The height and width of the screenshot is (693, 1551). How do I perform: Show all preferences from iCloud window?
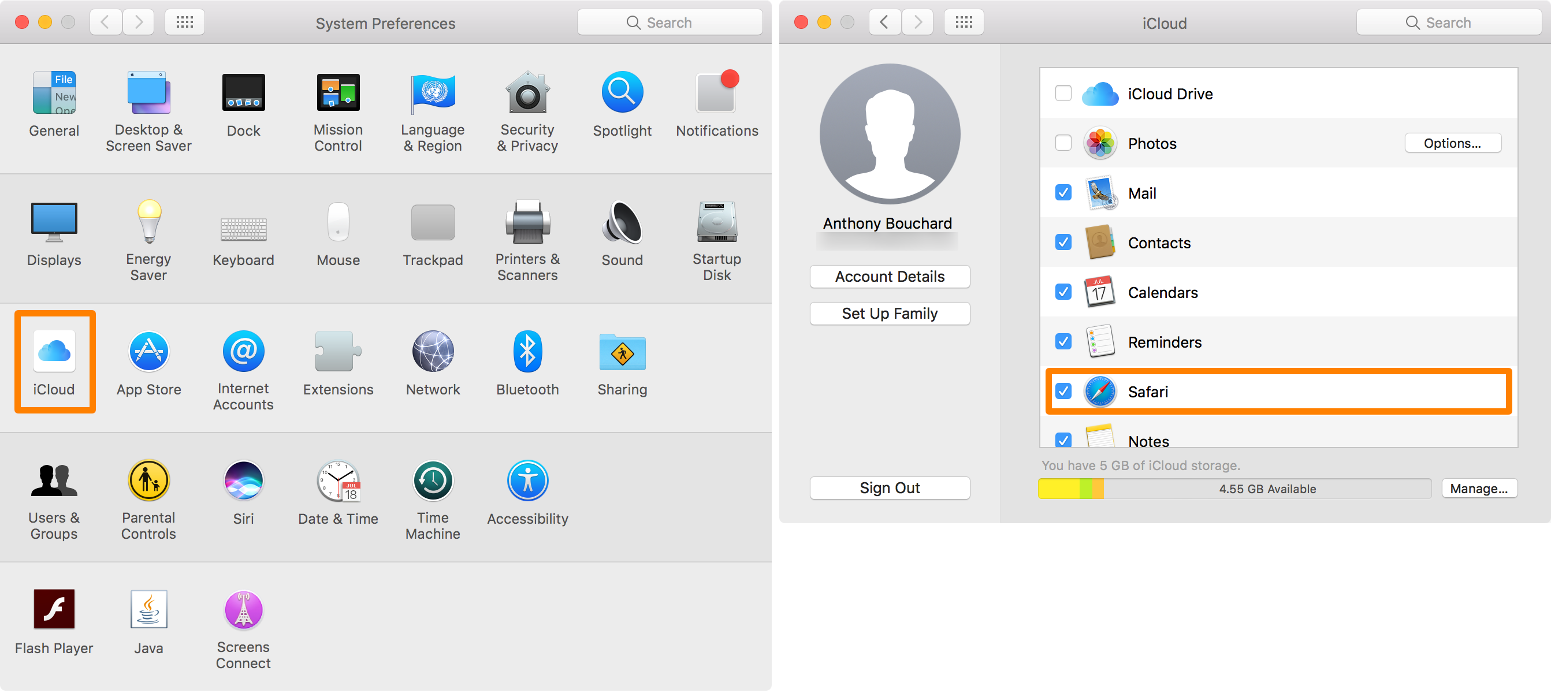click(964, 23)
